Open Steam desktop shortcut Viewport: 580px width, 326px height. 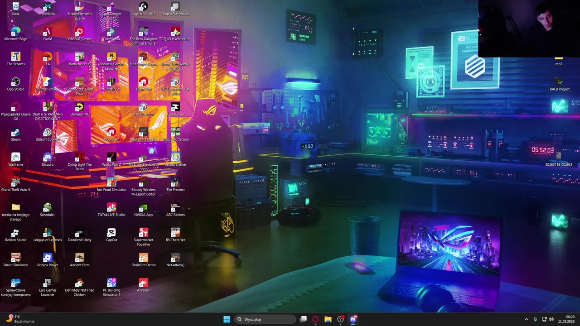tap(16, 134)
